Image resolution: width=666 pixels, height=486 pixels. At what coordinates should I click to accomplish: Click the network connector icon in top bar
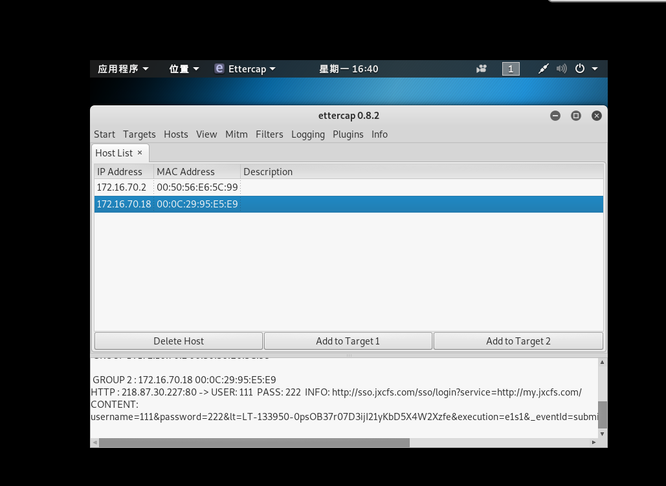tap(543, 69)
